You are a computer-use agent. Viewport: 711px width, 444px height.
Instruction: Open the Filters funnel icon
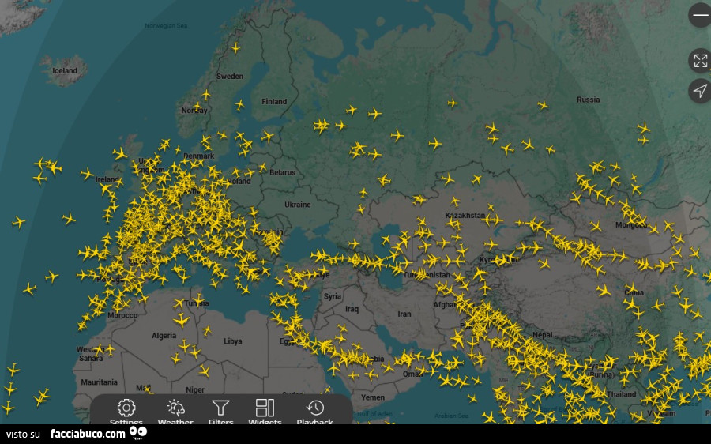[x=220, y=408]
